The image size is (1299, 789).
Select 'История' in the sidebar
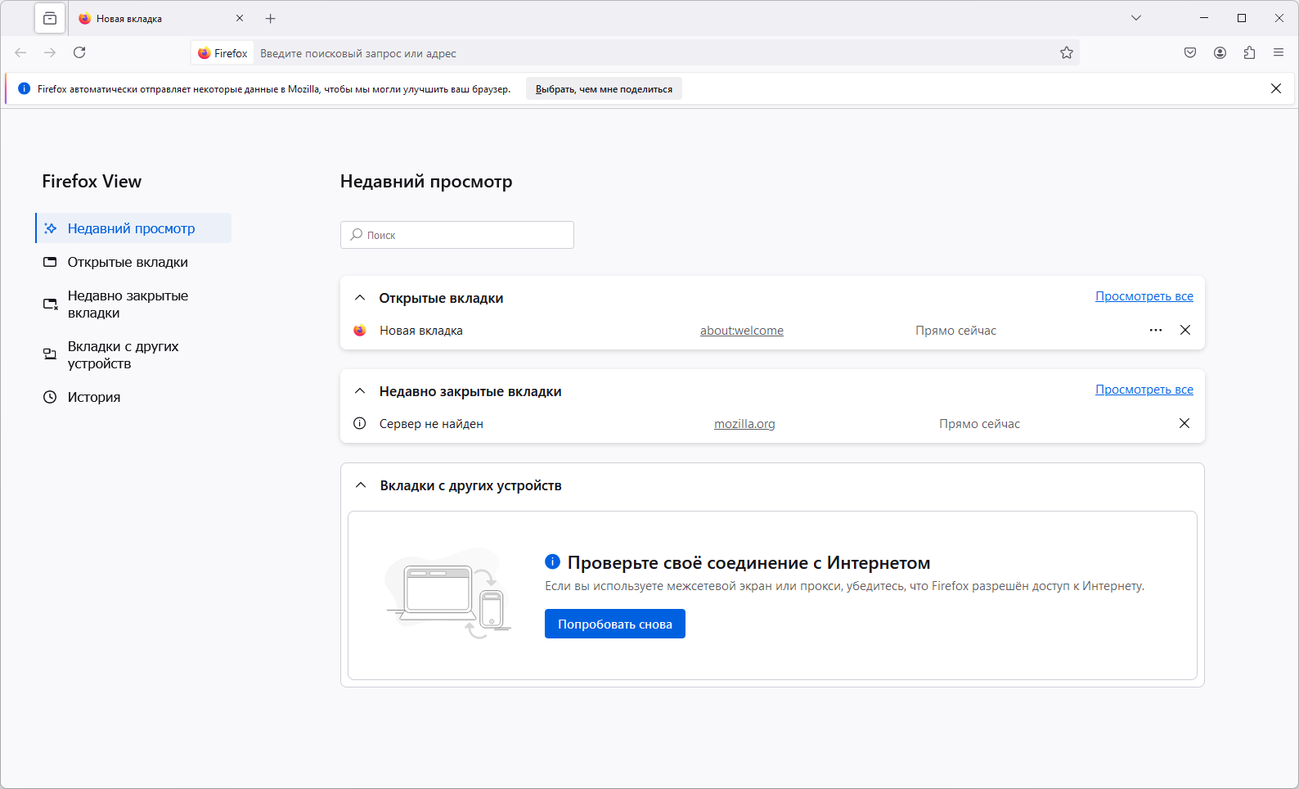133,397
